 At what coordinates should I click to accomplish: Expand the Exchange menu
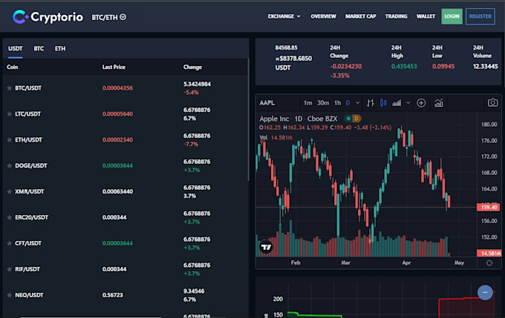click(284, 16)
